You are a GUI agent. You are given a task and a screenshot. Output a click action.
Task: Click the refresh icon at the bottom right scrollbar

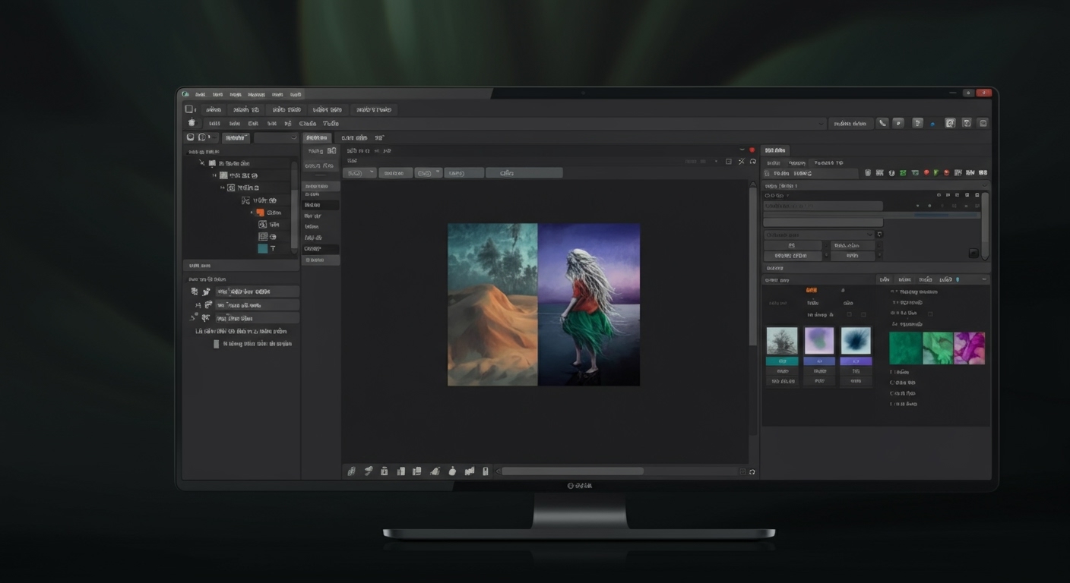tap(751, 471)
